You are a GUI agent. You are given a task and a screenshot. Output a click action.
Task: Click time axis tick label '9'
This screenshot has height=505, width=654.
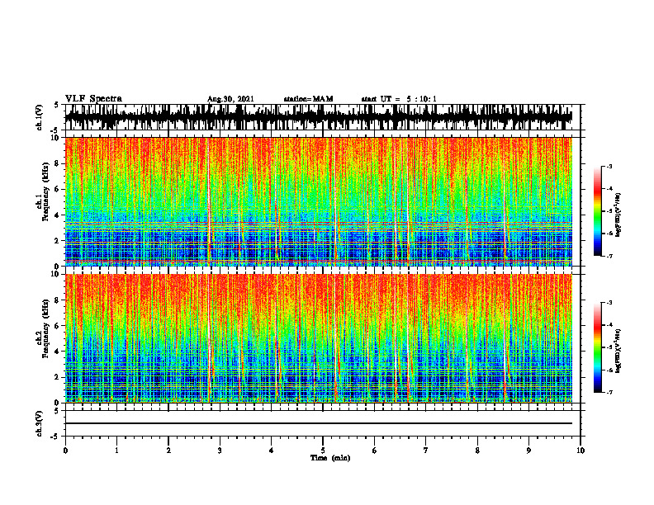[x=528, y=451]
